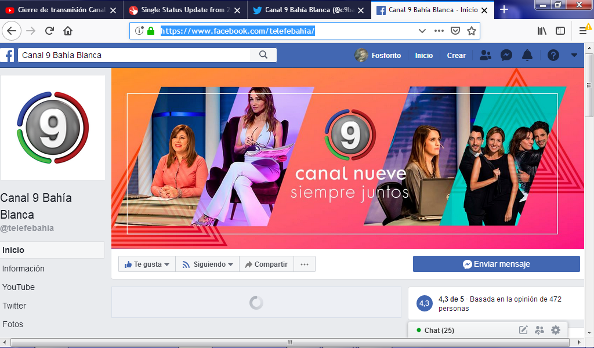The height and width of the screenshot is (348, 594).
Task: Select the Canal 9 Bahía Blanca - Inicio Facebook tab
Action: 433,10
